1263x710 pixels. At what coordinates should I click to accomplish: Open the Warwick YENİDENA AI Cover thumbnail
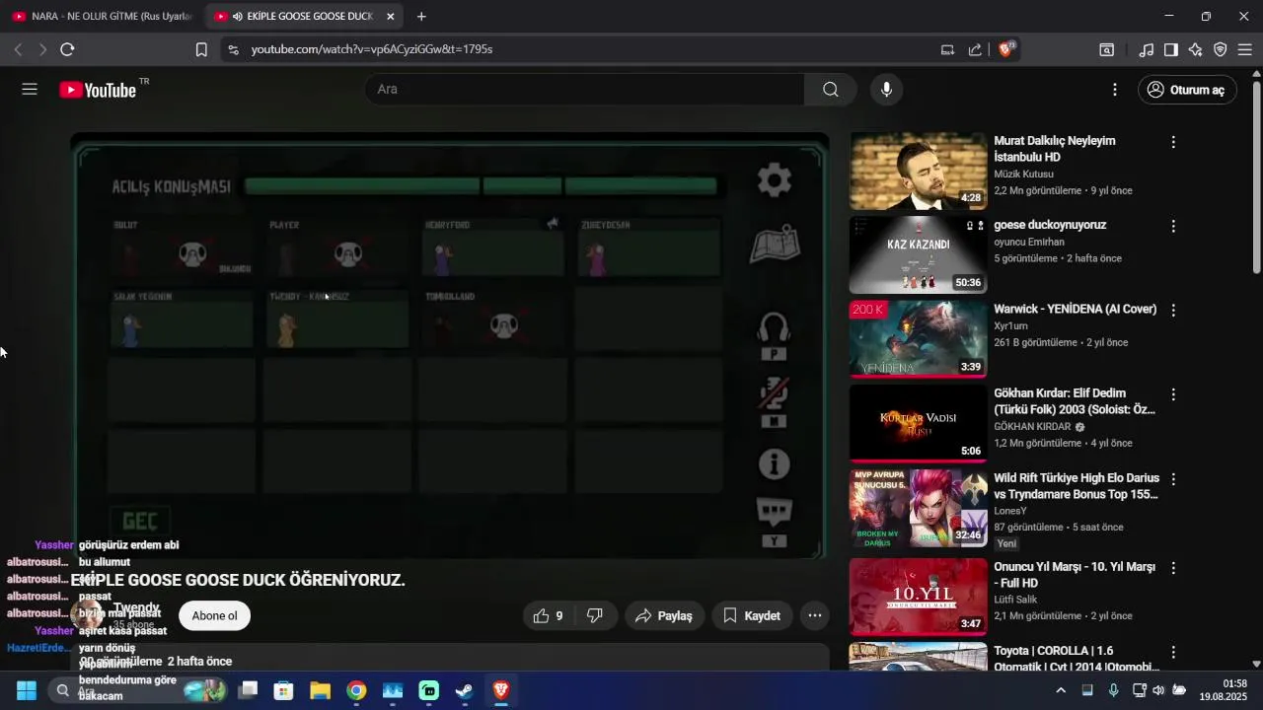click(918, 339)
